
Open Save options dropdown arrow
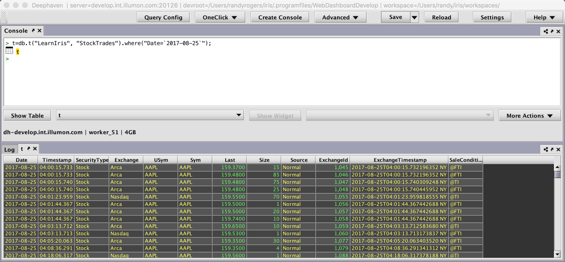tap(414, 17)
